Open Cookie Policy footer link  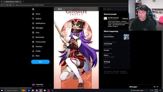[x=123, y=72]
